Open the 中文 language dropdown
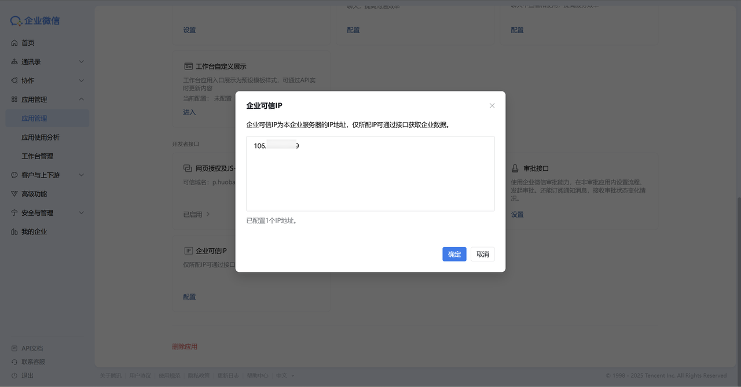Image resolution: width=741 pixels, height=387 pixels. coord(285,375)
